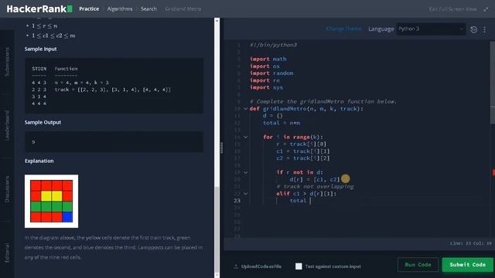495x278 pixels.
Task: Click the Run Code button
Action: pos(418,265)
